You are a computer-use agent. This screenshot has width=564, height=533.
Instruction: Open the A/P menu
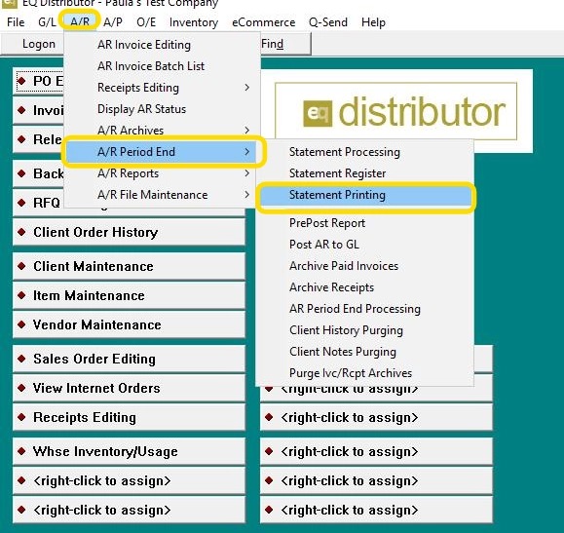[x=113, y=22]
